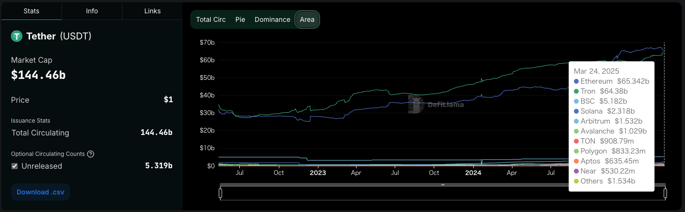685x212 pixels.
Task: Toggle the Unreleased checkbox
Action: 15,166
